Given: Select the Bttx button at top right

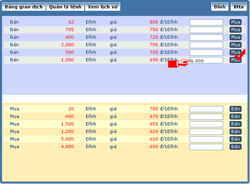Looking at the screenshot, I should click(238, 7).
